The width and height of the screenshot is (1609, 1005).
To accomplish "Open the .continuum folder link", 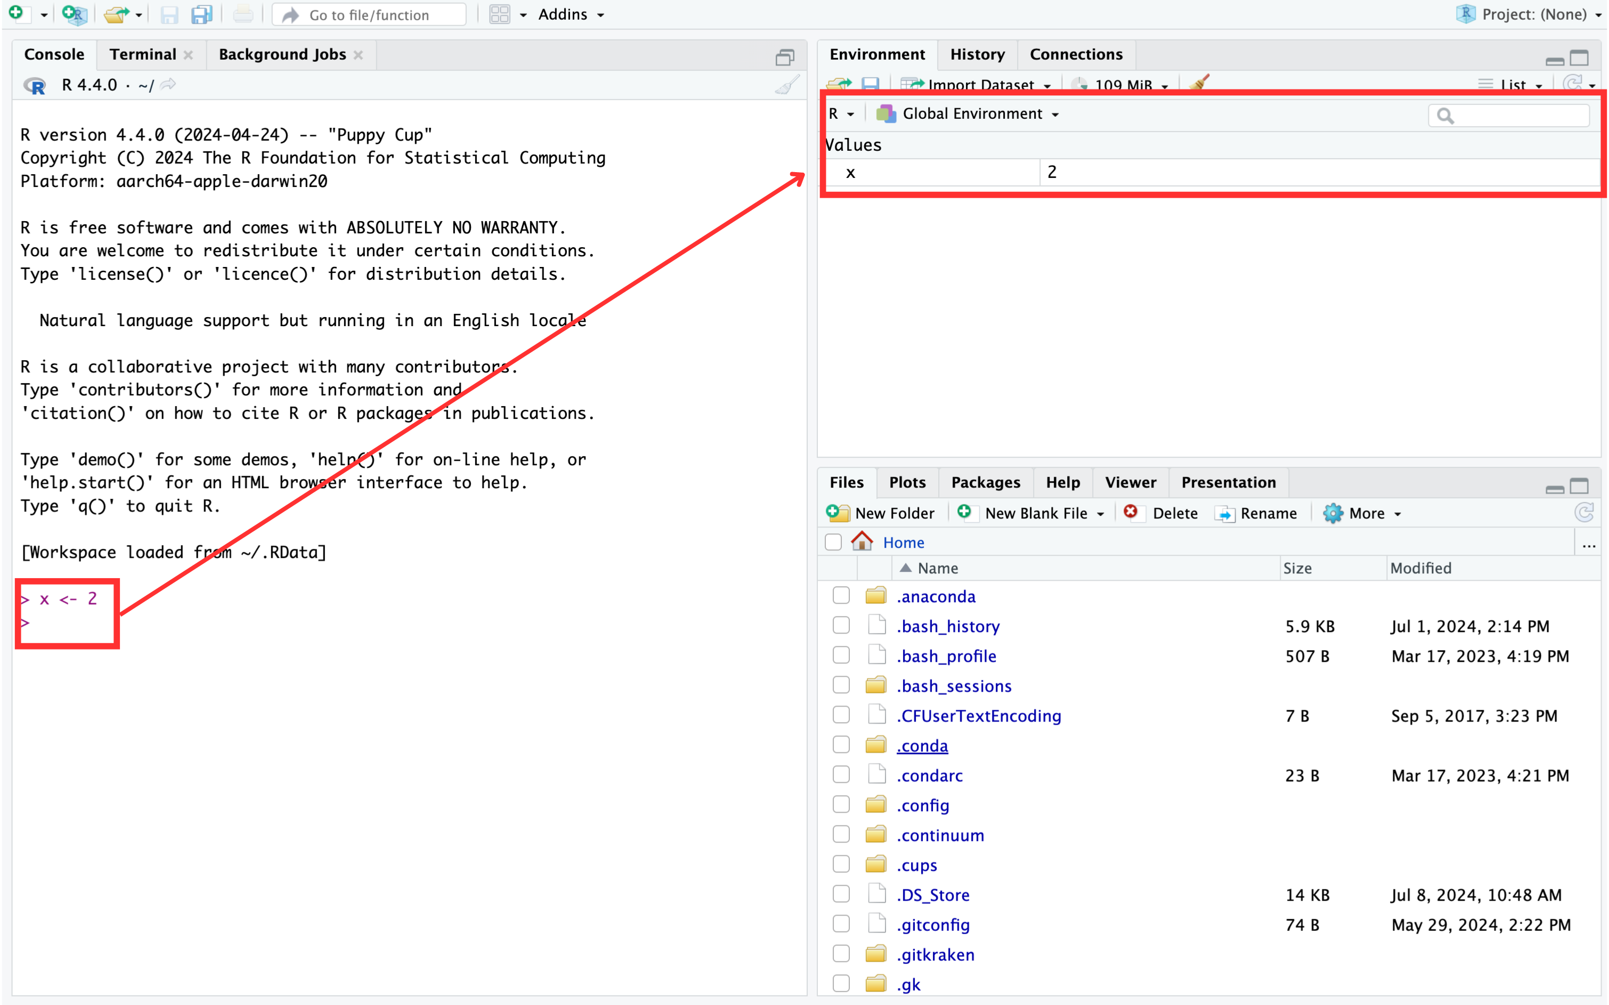I will [940, 835].
